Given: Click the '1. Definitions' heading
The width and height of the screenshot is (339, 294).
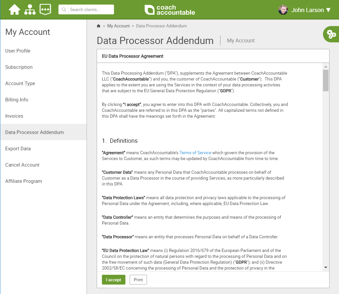Looking at the screenshot, I should click(120, 140).
